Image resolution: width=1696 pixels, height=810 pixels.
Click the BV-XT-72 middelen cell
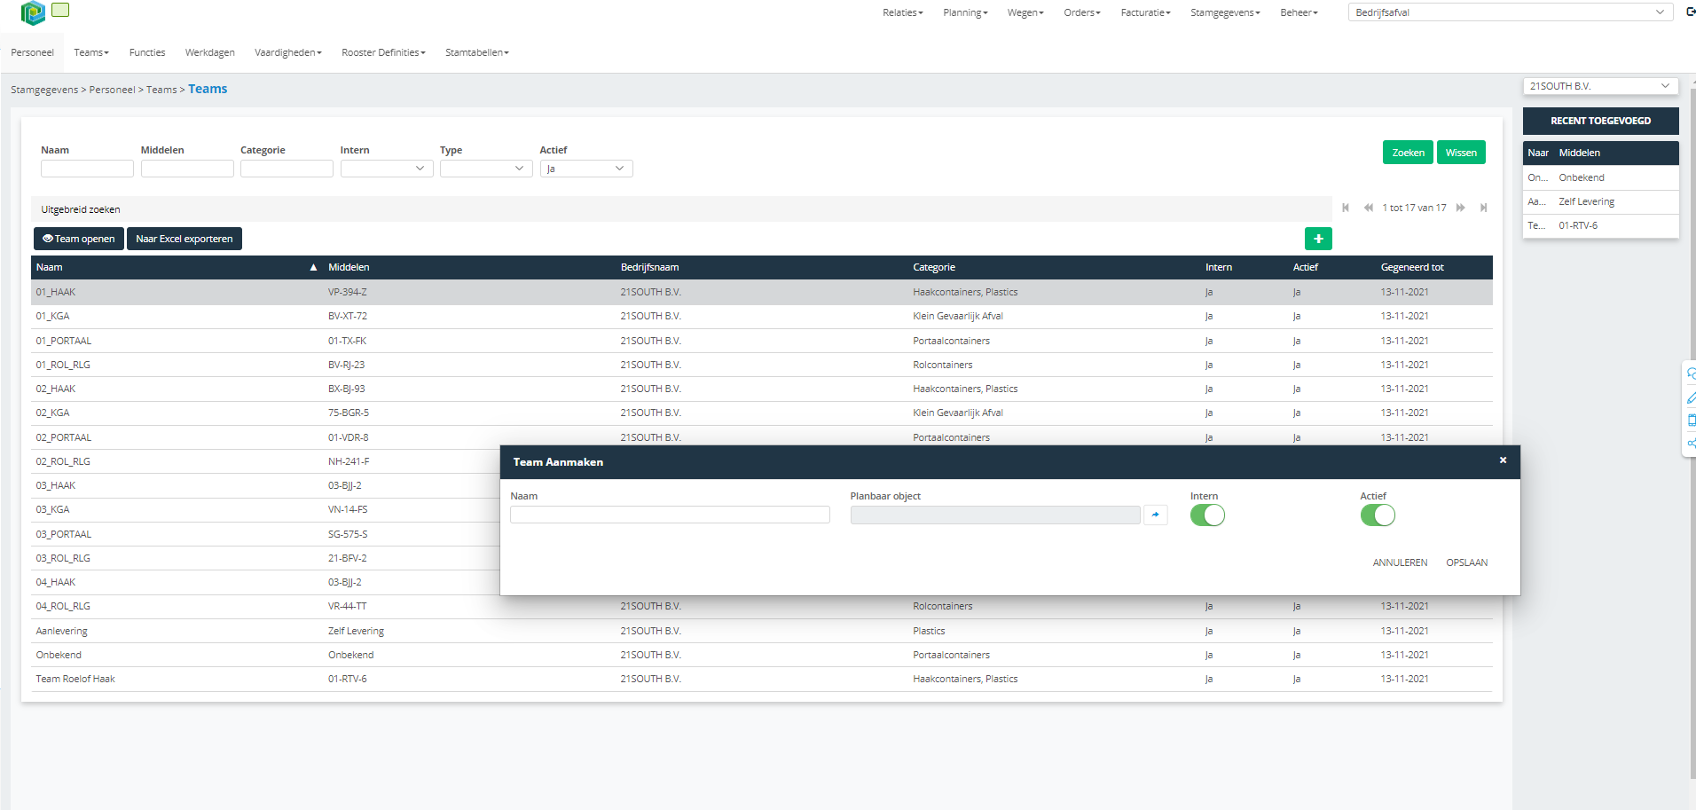(x=348, y=316)
